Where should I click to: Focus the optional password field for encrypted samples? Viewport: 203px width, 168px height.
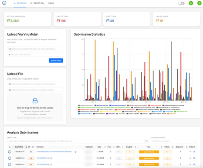tap(35, 90)
